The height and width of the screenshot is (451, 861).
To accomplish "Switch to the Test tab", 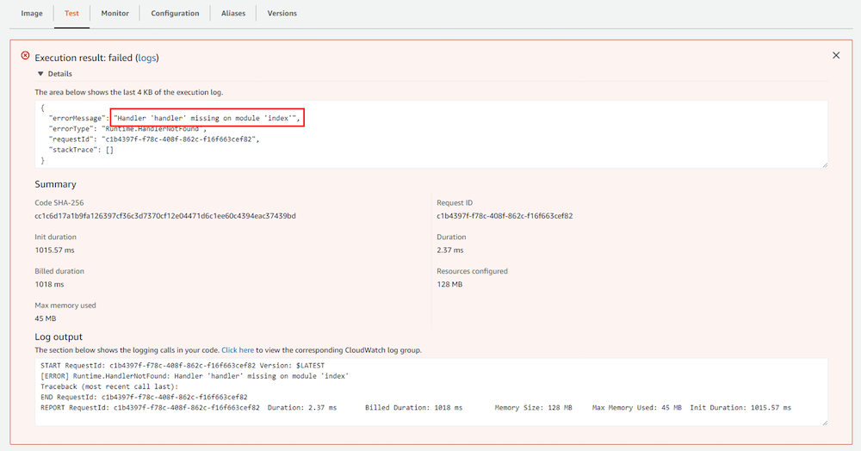I will coord(71,14).
